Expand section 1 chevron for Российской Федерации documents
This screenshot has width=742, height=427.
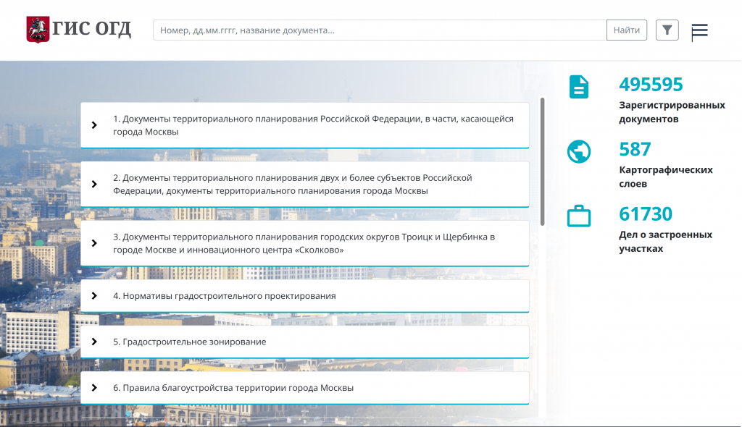(94, 125)
